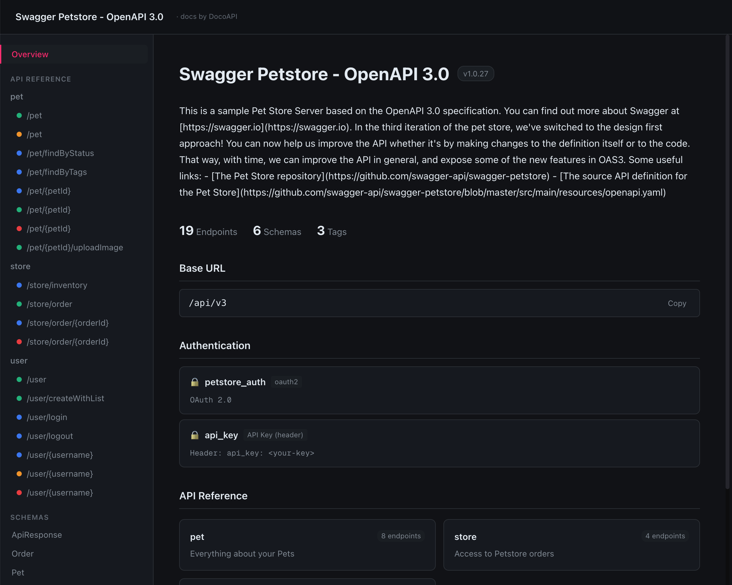The height and width of the screenshot is (585, 732).
Task: Click the blue dot beside /pet/findByStatus
Action: pyautogui.click(x=19, y=153)
